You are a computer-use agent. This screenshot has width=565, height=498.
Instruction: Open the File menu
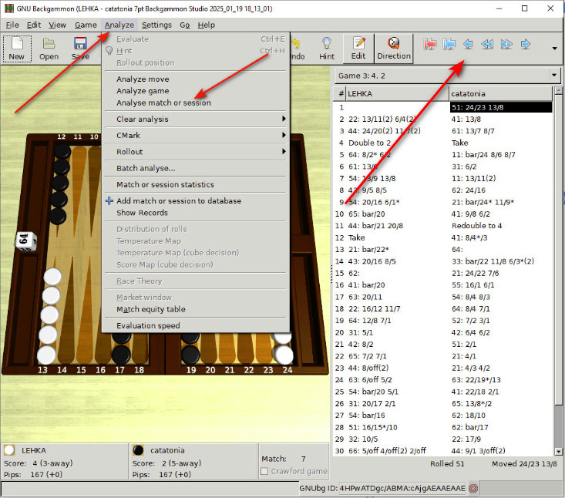pyautogui.click(x=12, y=25)
